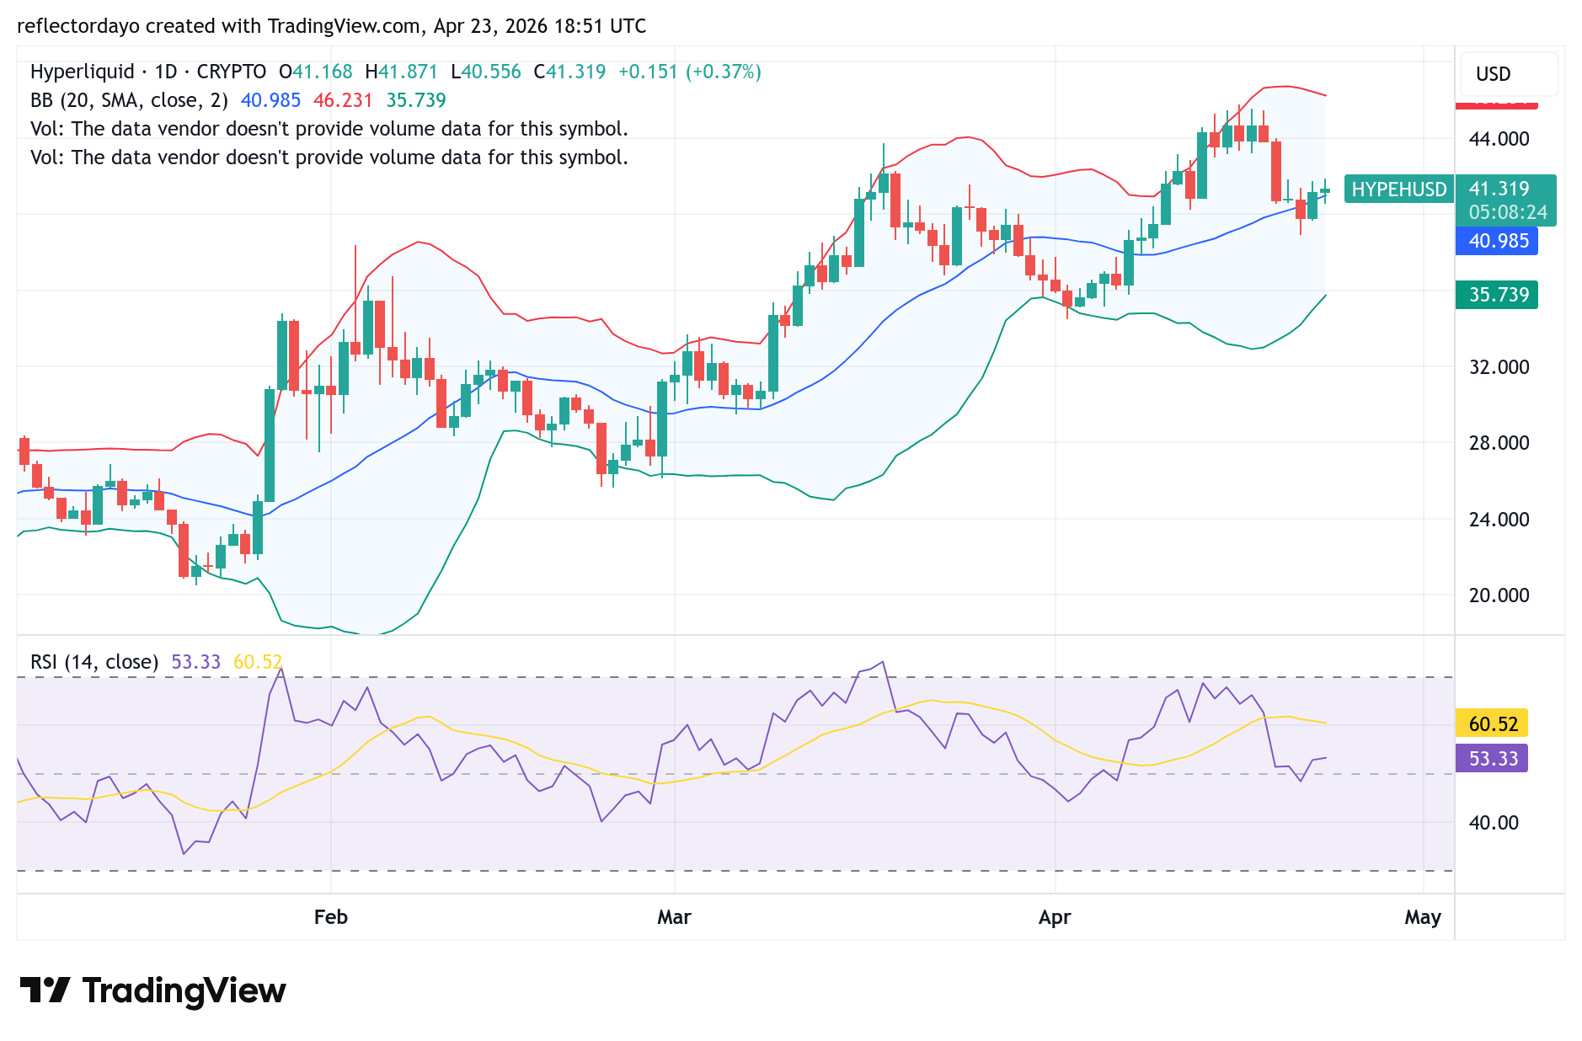Click the 44.000 price axis level
The height and width of the screenshot is (1041, 1582).
1499,139
